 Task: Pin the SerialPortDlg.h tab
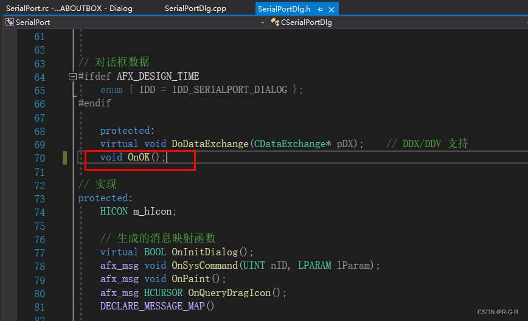(x=320, y=9)
